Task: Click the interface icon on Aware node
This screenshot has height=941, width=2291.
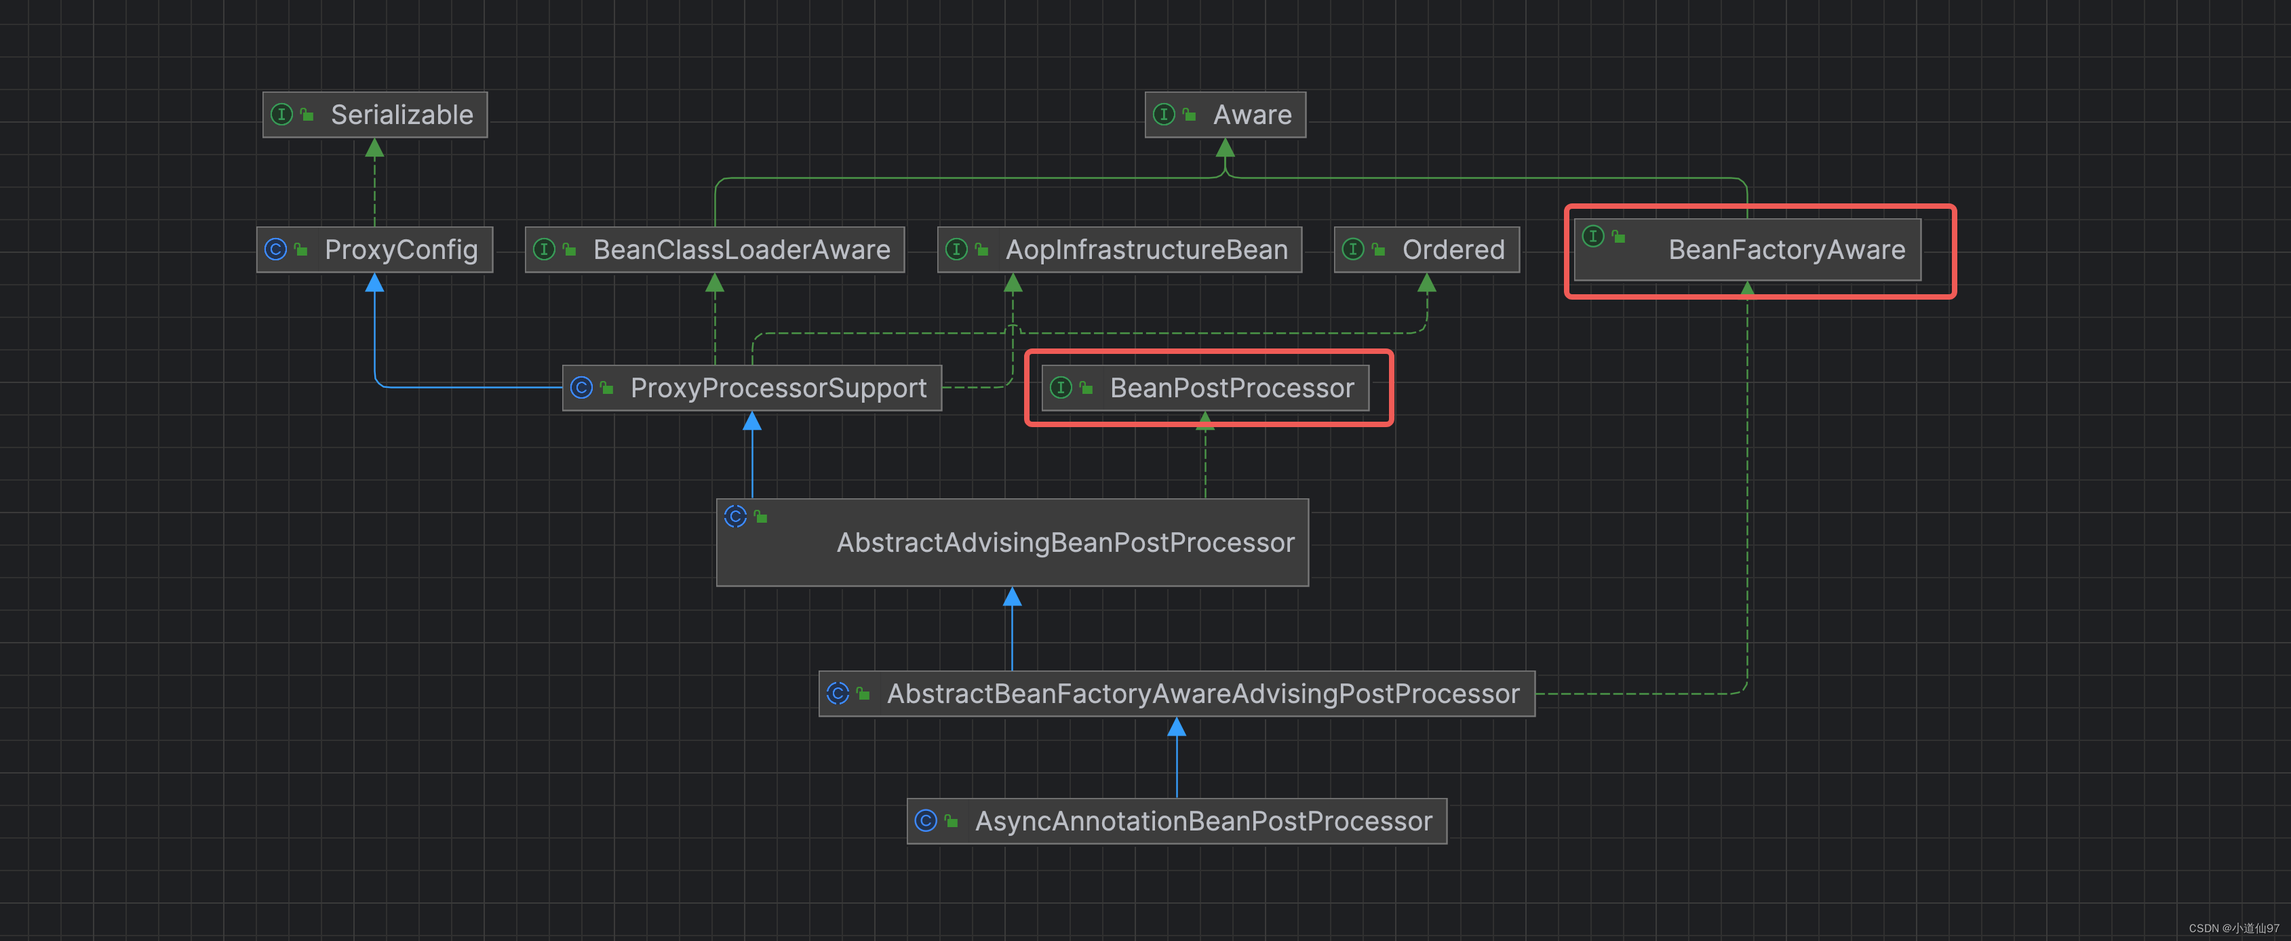Action: click(1163, 115)
